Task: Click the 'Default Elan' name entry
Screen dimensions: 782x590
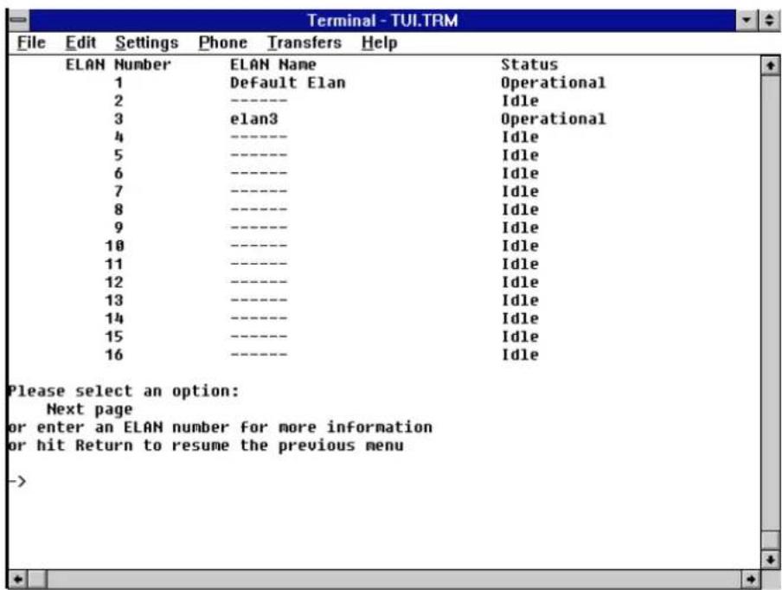Action: [288, 83]
